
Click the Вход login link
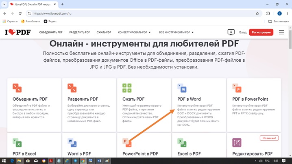(243, 32)
